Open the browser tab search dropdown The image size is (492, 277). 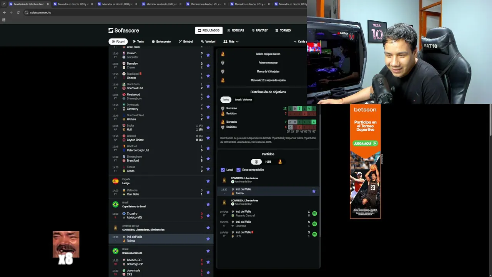[4, 4]
